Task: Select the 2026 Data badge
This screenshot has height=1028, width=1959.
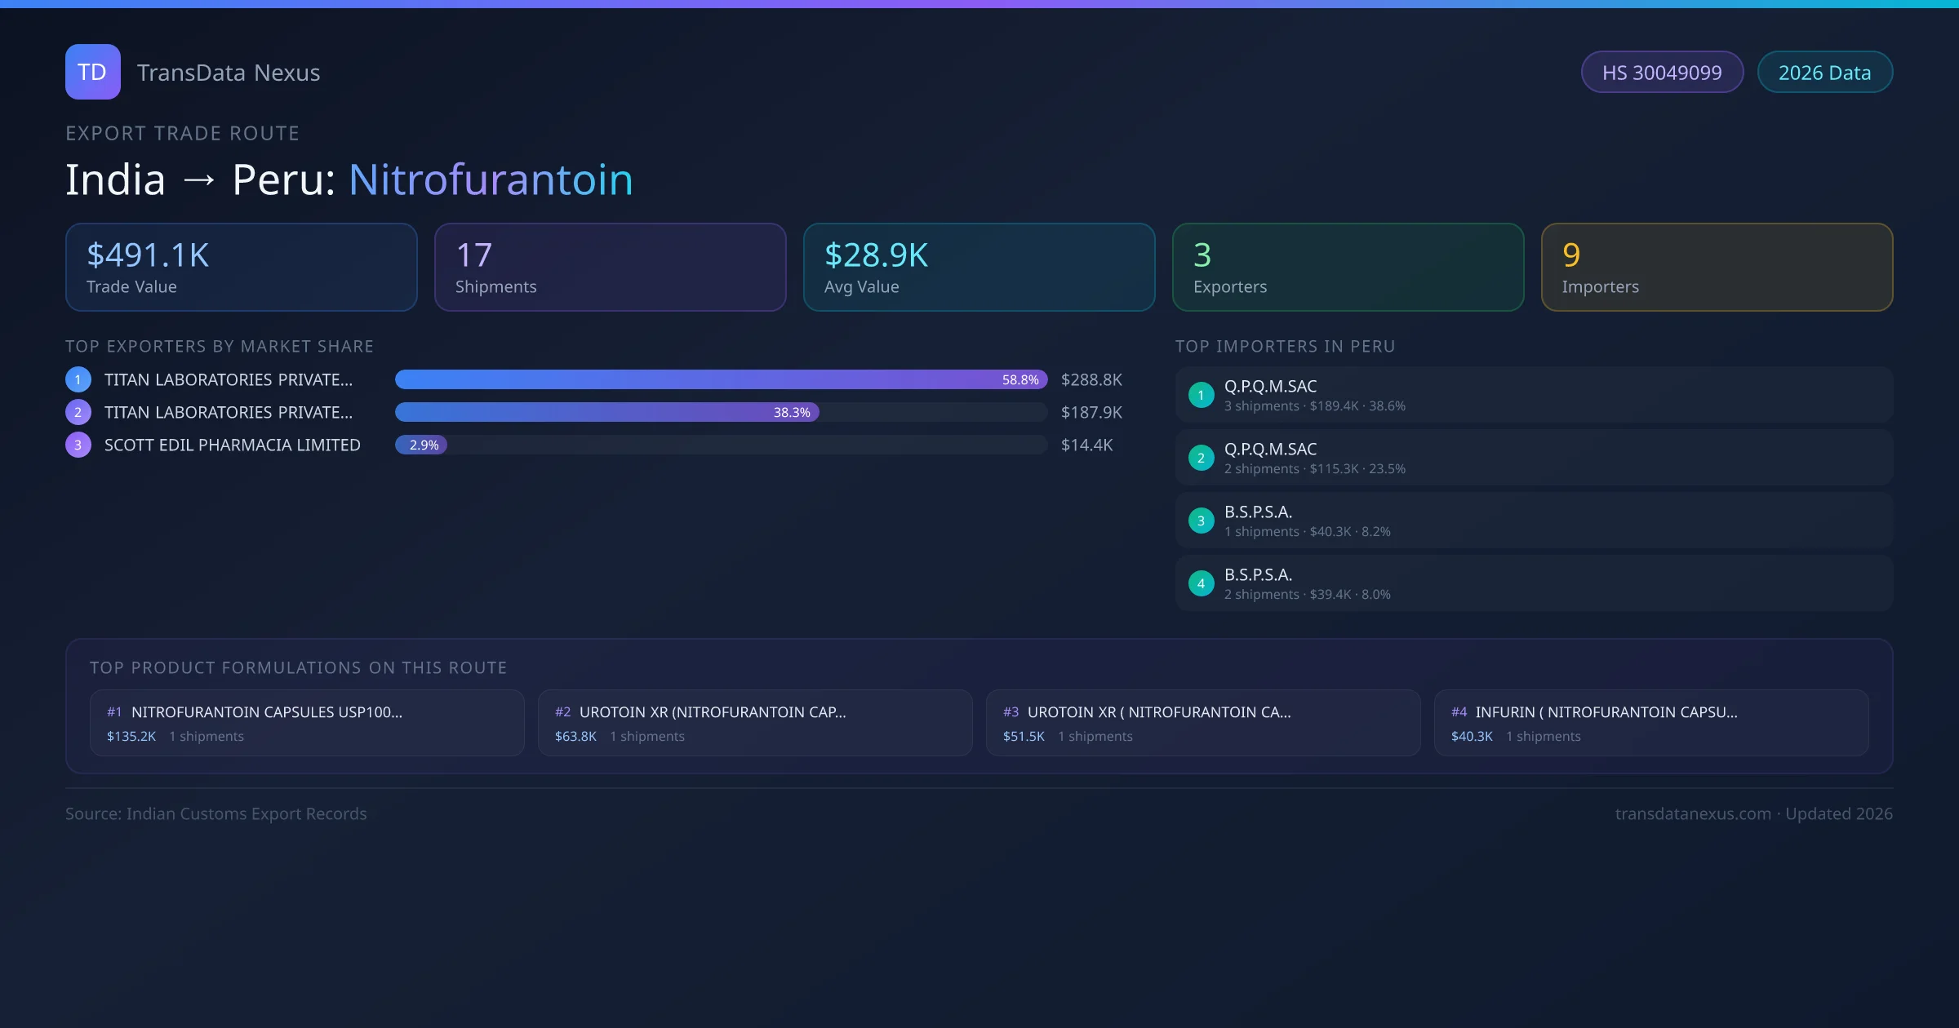Action: pos(1824,73)
